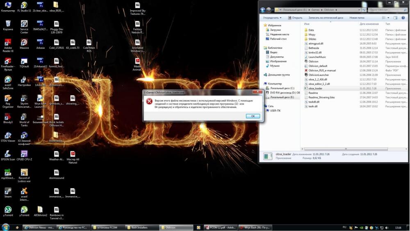Screen dimensions: 410x231
Task: Click the change view icon in Explorer
Action: pos(383,18)
